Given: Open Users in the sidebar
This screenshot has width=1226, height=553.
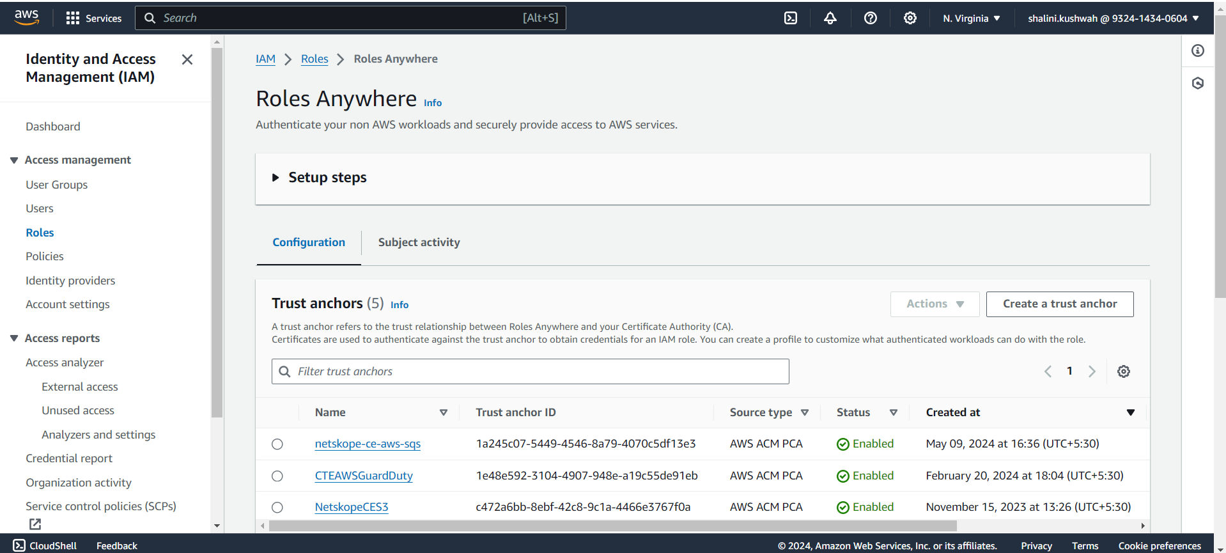Looking at the screenshot, I should point(40,208).
